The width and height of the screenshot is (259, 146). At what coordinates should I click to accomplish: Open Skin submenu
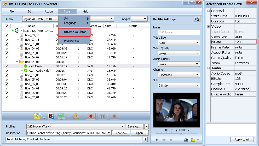click(x=74, y=19)
